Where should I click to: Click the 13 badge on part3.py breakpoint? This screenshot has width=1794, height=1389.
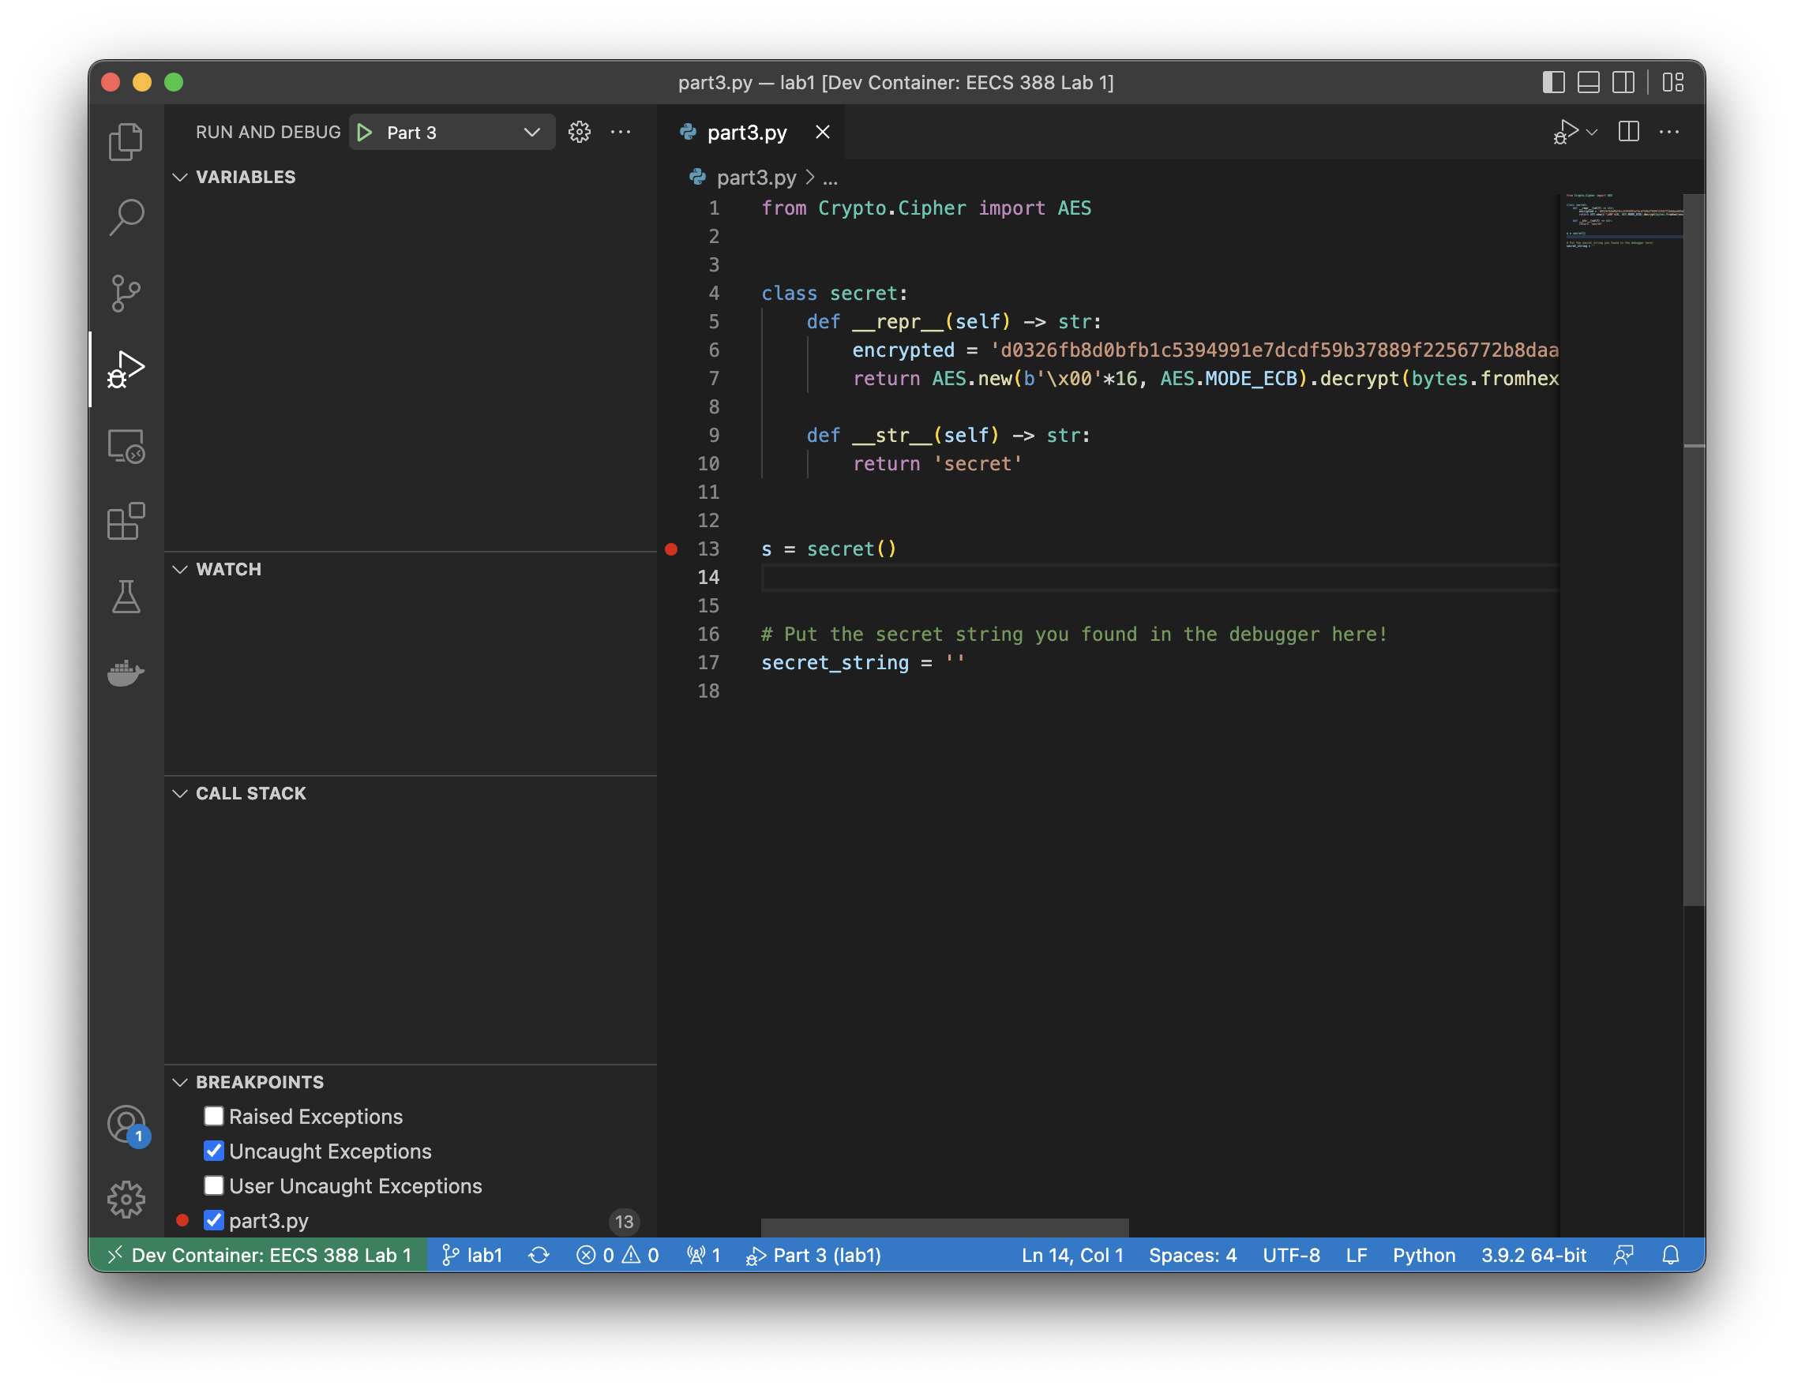tap(625, 1222)
